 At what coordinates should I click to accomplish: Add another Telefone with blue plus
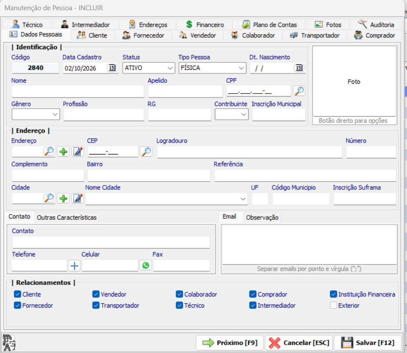click(x=74, y=265)
